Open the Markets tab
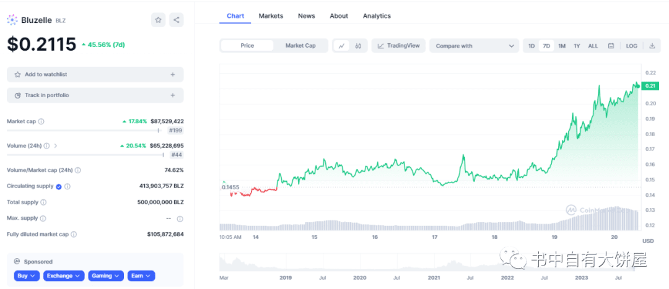Viewport: 669px width, 289px height. [x=271, y=16]
